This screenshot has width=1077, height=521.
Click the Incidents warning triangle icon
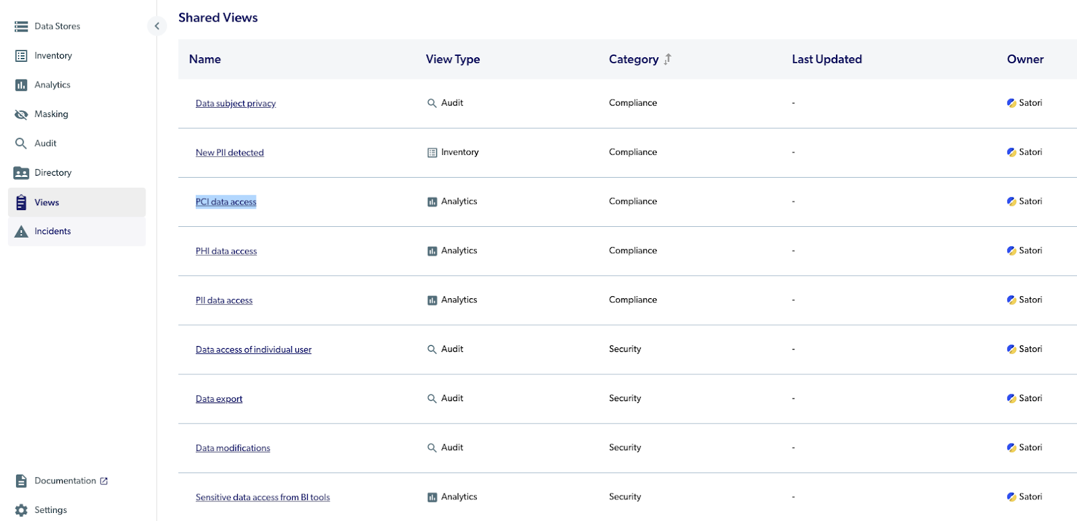pos(21,232)
